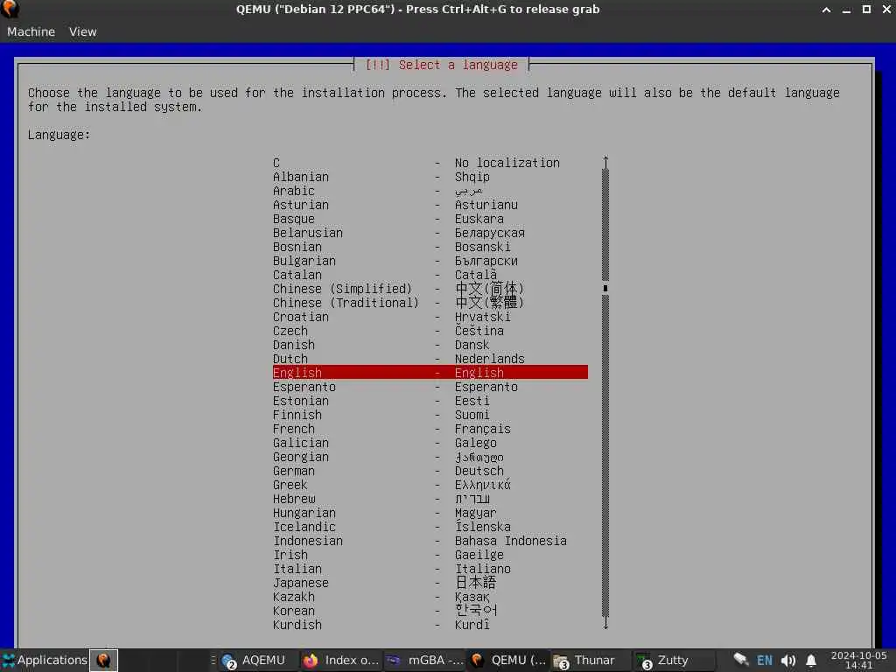
Task: Select the Danish language row
Action: click(430, 345)
